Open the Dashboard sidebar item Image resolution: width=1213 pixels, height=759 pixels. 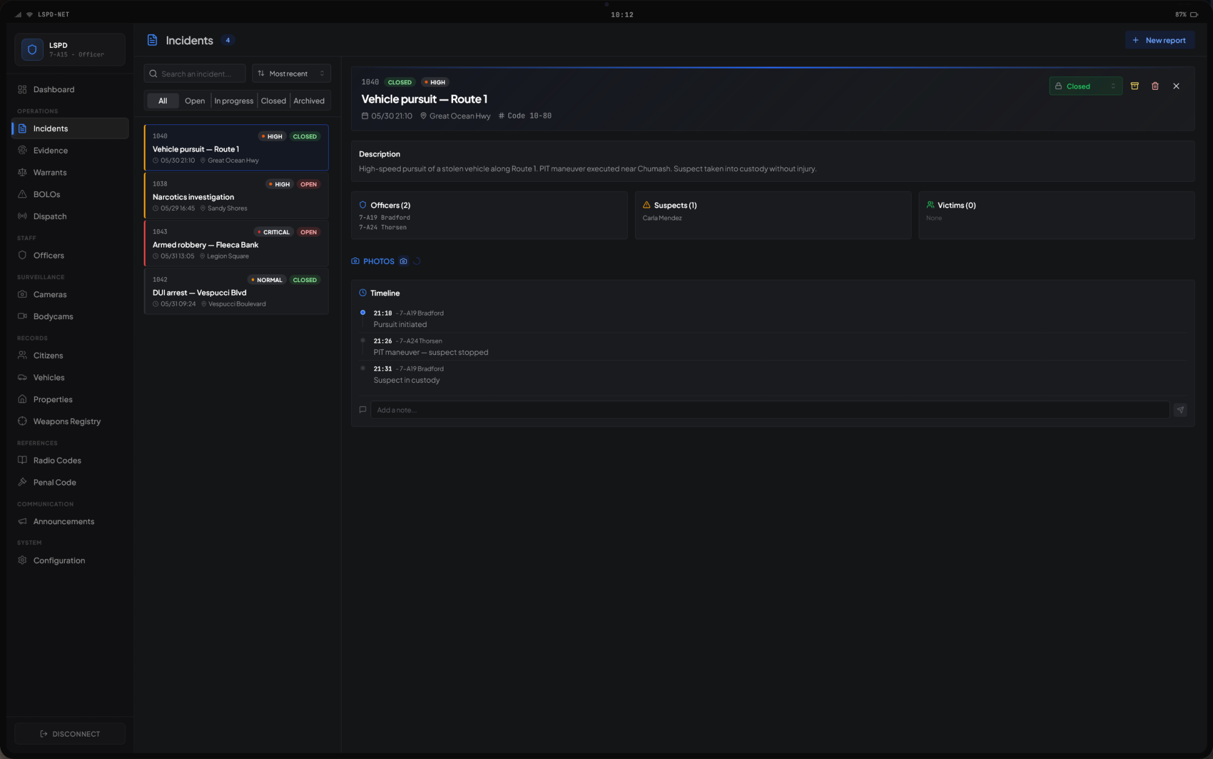70,89
